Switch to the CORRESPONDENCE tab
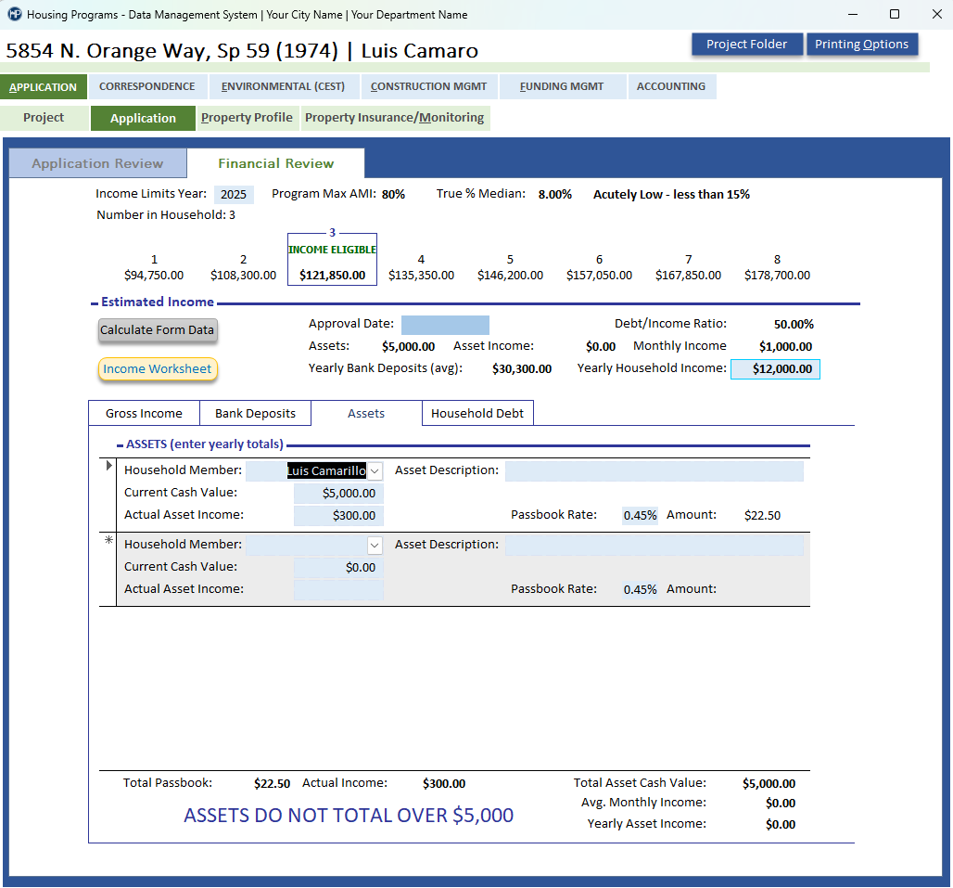The height and width of the screenshot is (888, 953). pyautogui.click(x=147, y=86)
